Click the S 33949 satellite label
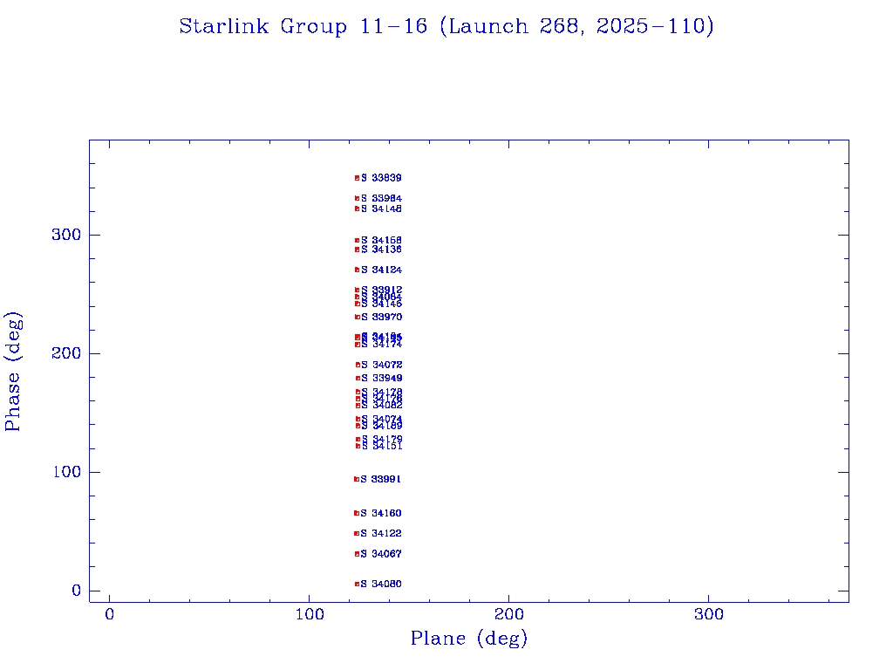The image size is (893, 670). 382,378
